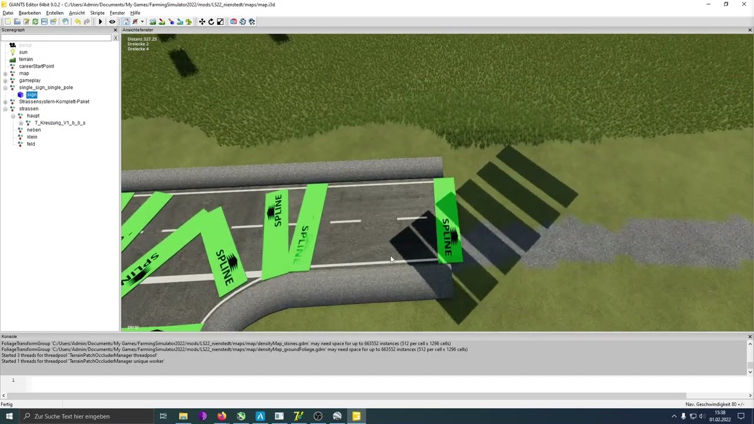
Task: Open the Ansicht menu
Action: [77, 13]
